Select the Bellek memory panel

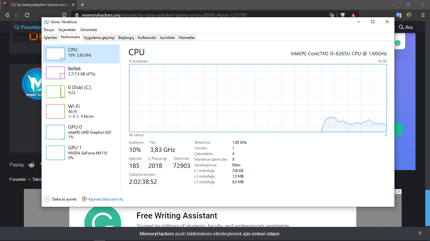pyautogui.click(x=81, y=73)
